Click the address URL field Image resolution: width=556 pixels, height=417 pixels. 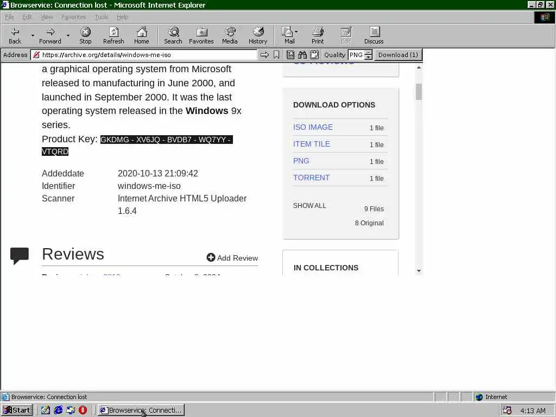pyautogui.click(x=143, y=55)
